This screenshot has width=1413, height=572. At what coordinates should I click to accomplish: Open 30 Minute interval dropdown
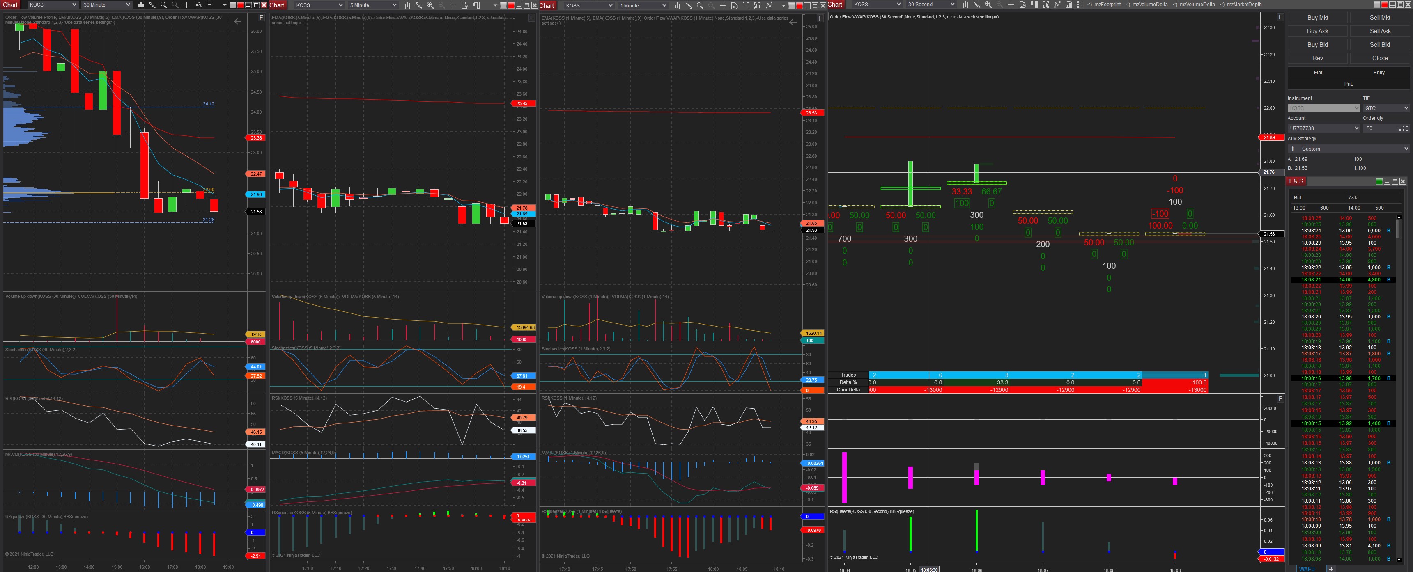(106, 5)
